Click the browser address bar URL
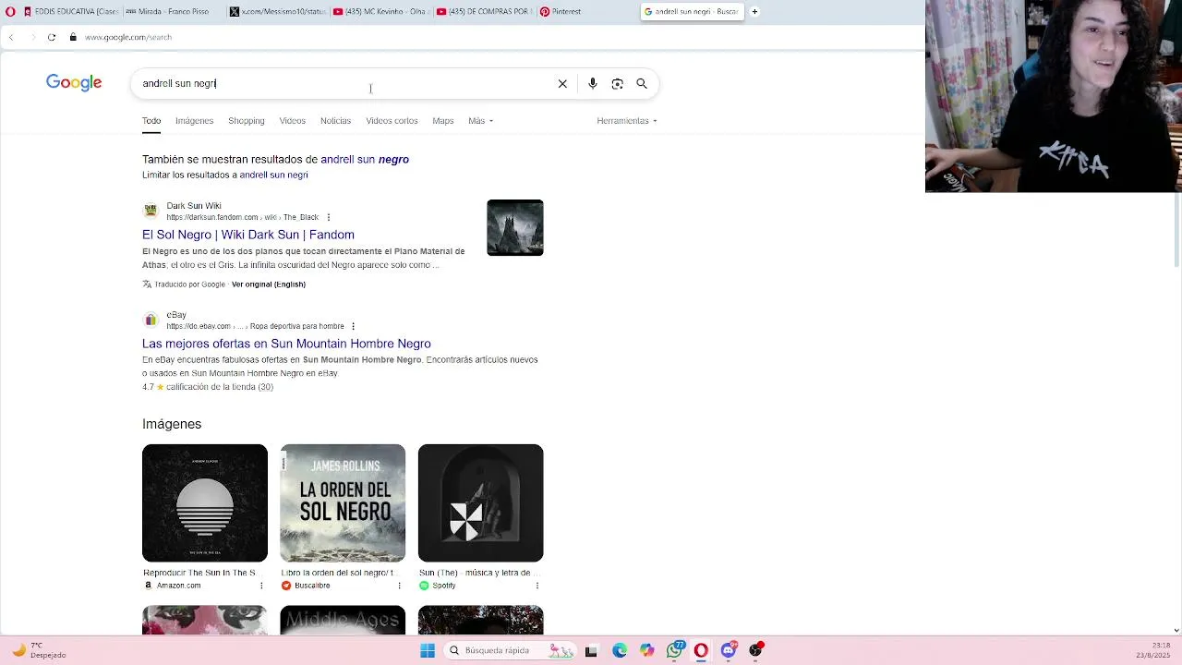The width and height of the screenshot is (1182, 665). 128,37
